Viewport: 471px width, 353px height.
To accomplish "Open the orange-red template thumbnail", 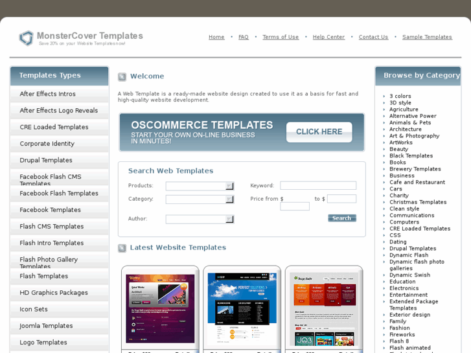I will tap(324, 310).
